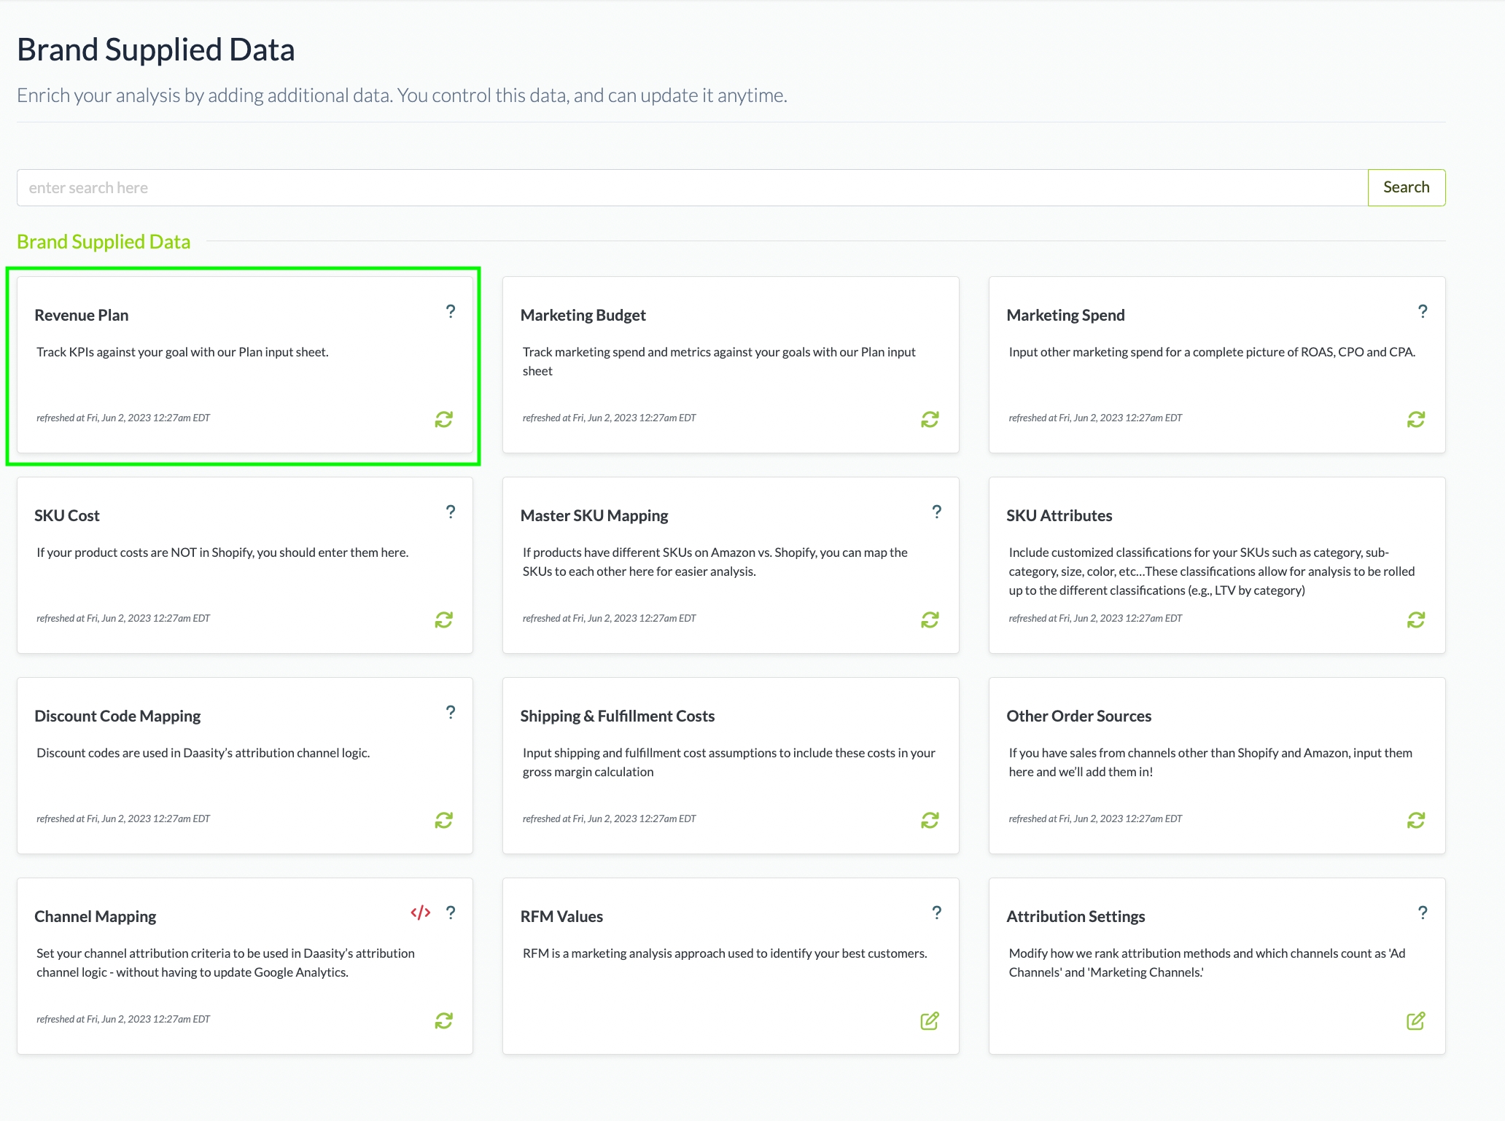Refresh the Revenue Plan data
This screenshot has width=1505, height=1121.
443,419
